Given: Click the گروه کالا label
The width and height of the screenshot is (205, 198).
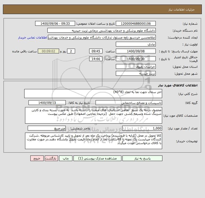Looking at the screenshot, I should 191,103.
